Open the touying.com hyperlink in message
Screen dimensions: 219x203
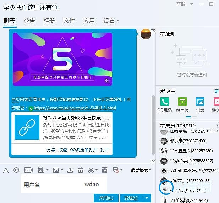(x=75, y=108)
